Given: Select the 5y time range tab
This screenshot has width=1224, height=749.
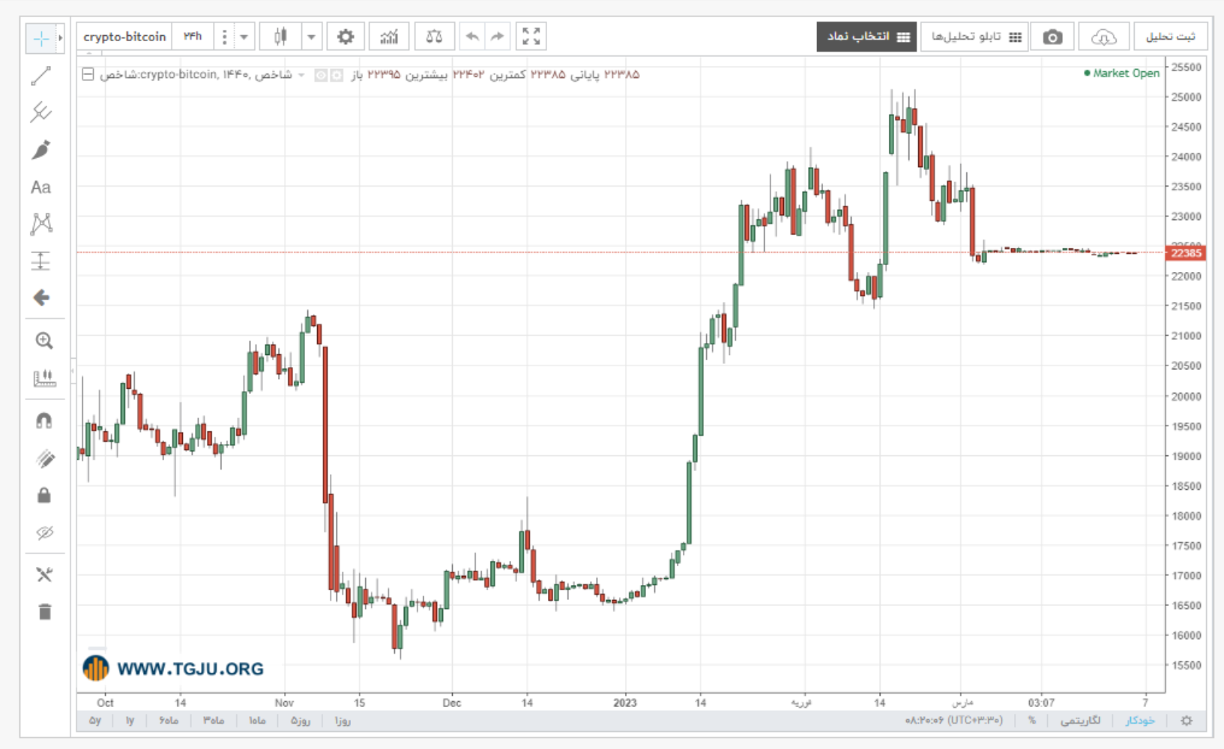Looking at the screenshot, I should (x=95, y=721).
